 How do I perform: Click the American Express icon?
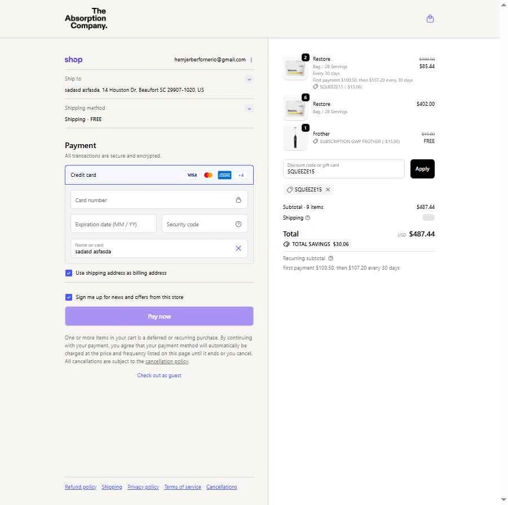tap(224, 175)
